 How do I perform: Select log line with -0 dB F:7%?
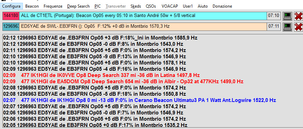tap(93, 113)
